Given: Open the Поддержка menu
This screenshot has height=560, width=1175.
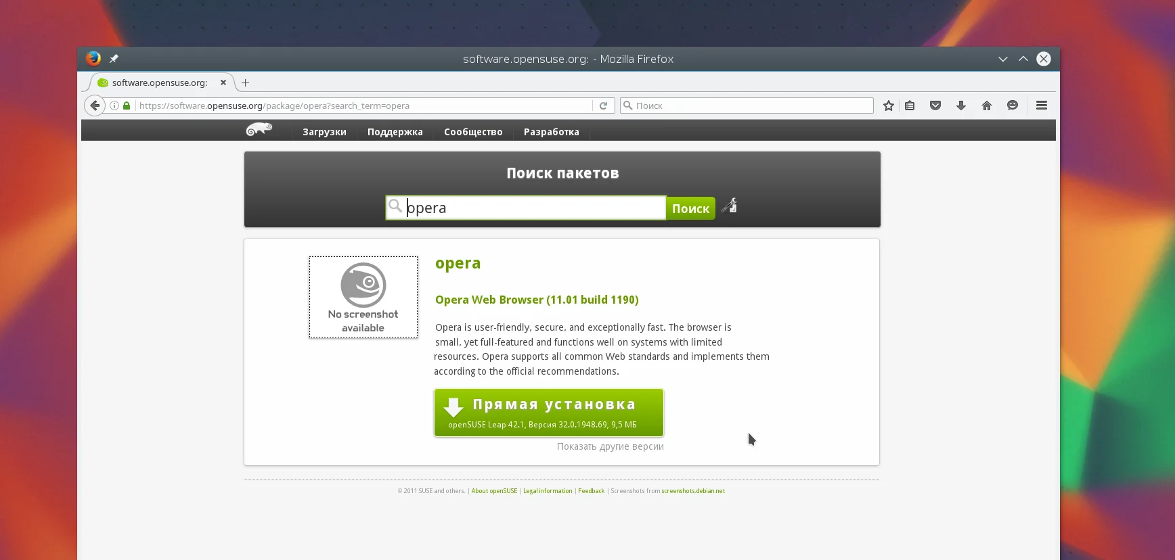Looking at the screenshot, I should click(395, 132).
